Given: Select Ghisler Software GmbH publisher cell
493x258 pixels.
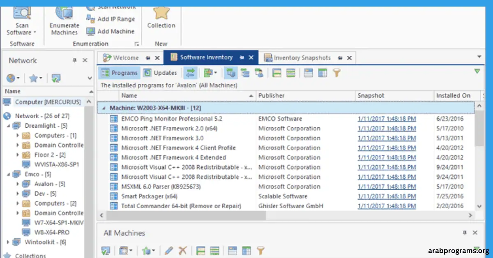Looking at the screenshot, I should pyautogui.click(x=291, y=206).
